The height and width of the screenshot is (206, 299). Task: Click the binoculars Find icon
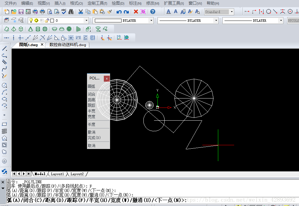coord(71,12)
